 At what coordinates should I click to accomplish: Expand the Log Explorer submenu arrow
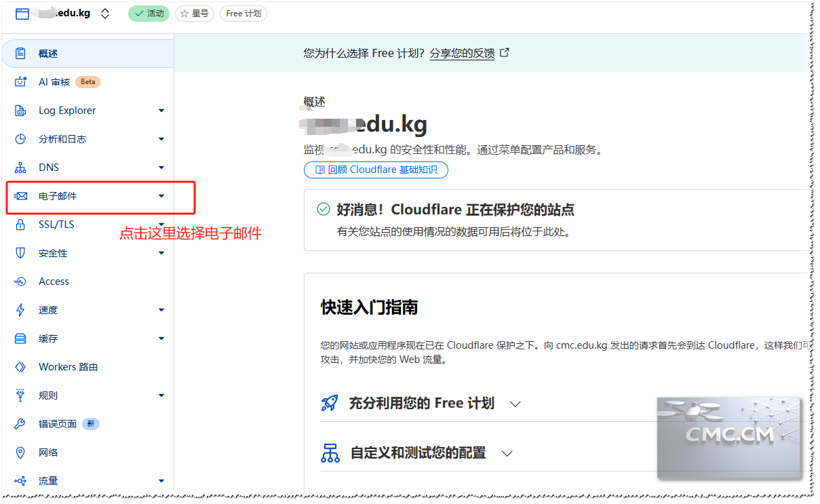(161, 111)
